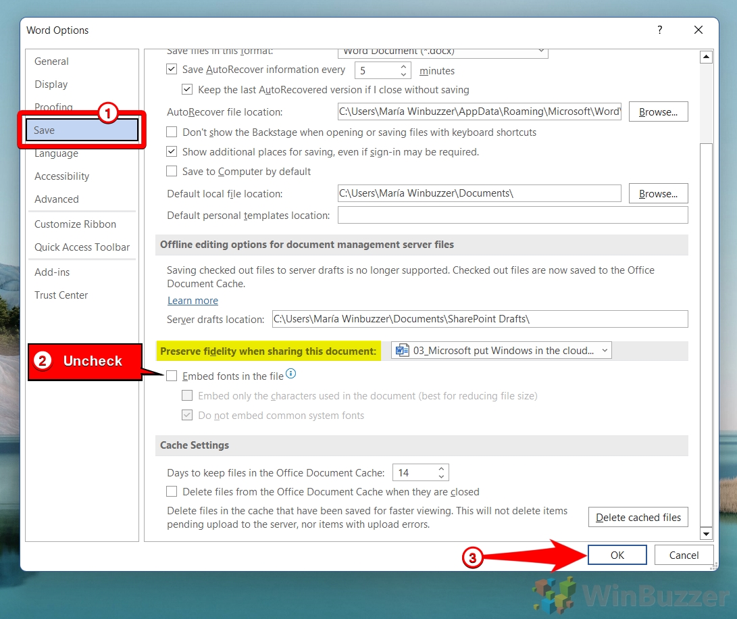Click the scrollbar down arrow

pyautogui.click(x=707, y=533)
